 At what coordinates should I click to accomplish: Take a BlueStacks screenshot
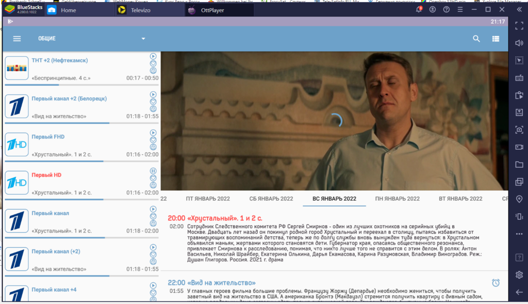519,130
